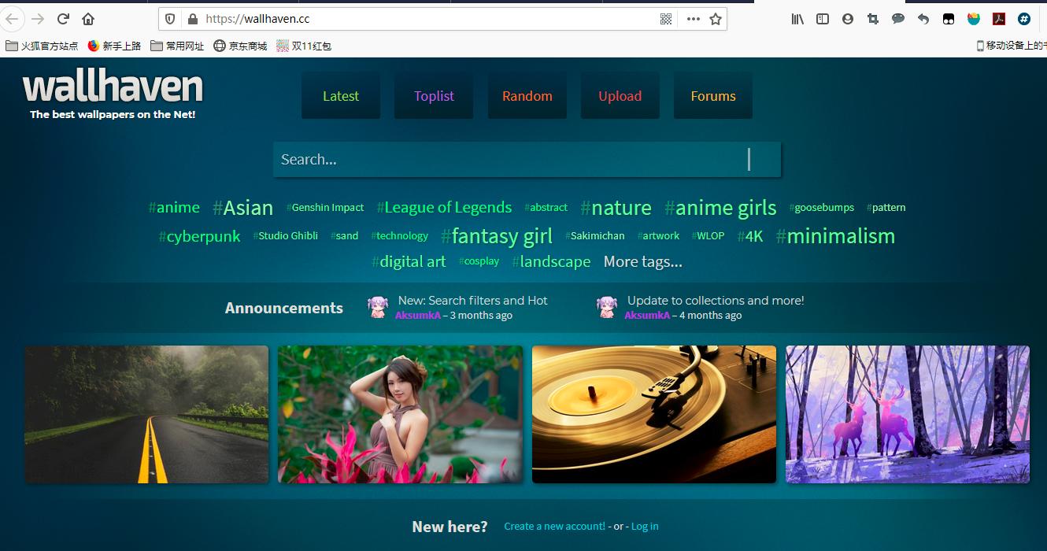The height and width of the screenshot is (551, 1047).
Task: Browse the #anime girls tag
Action: pos(720,208)
